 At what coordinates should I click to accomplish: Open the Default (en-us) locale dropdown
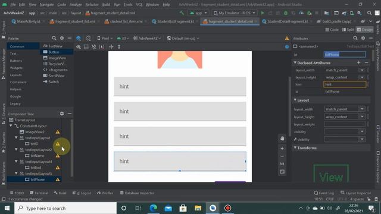tap(183, 38)
